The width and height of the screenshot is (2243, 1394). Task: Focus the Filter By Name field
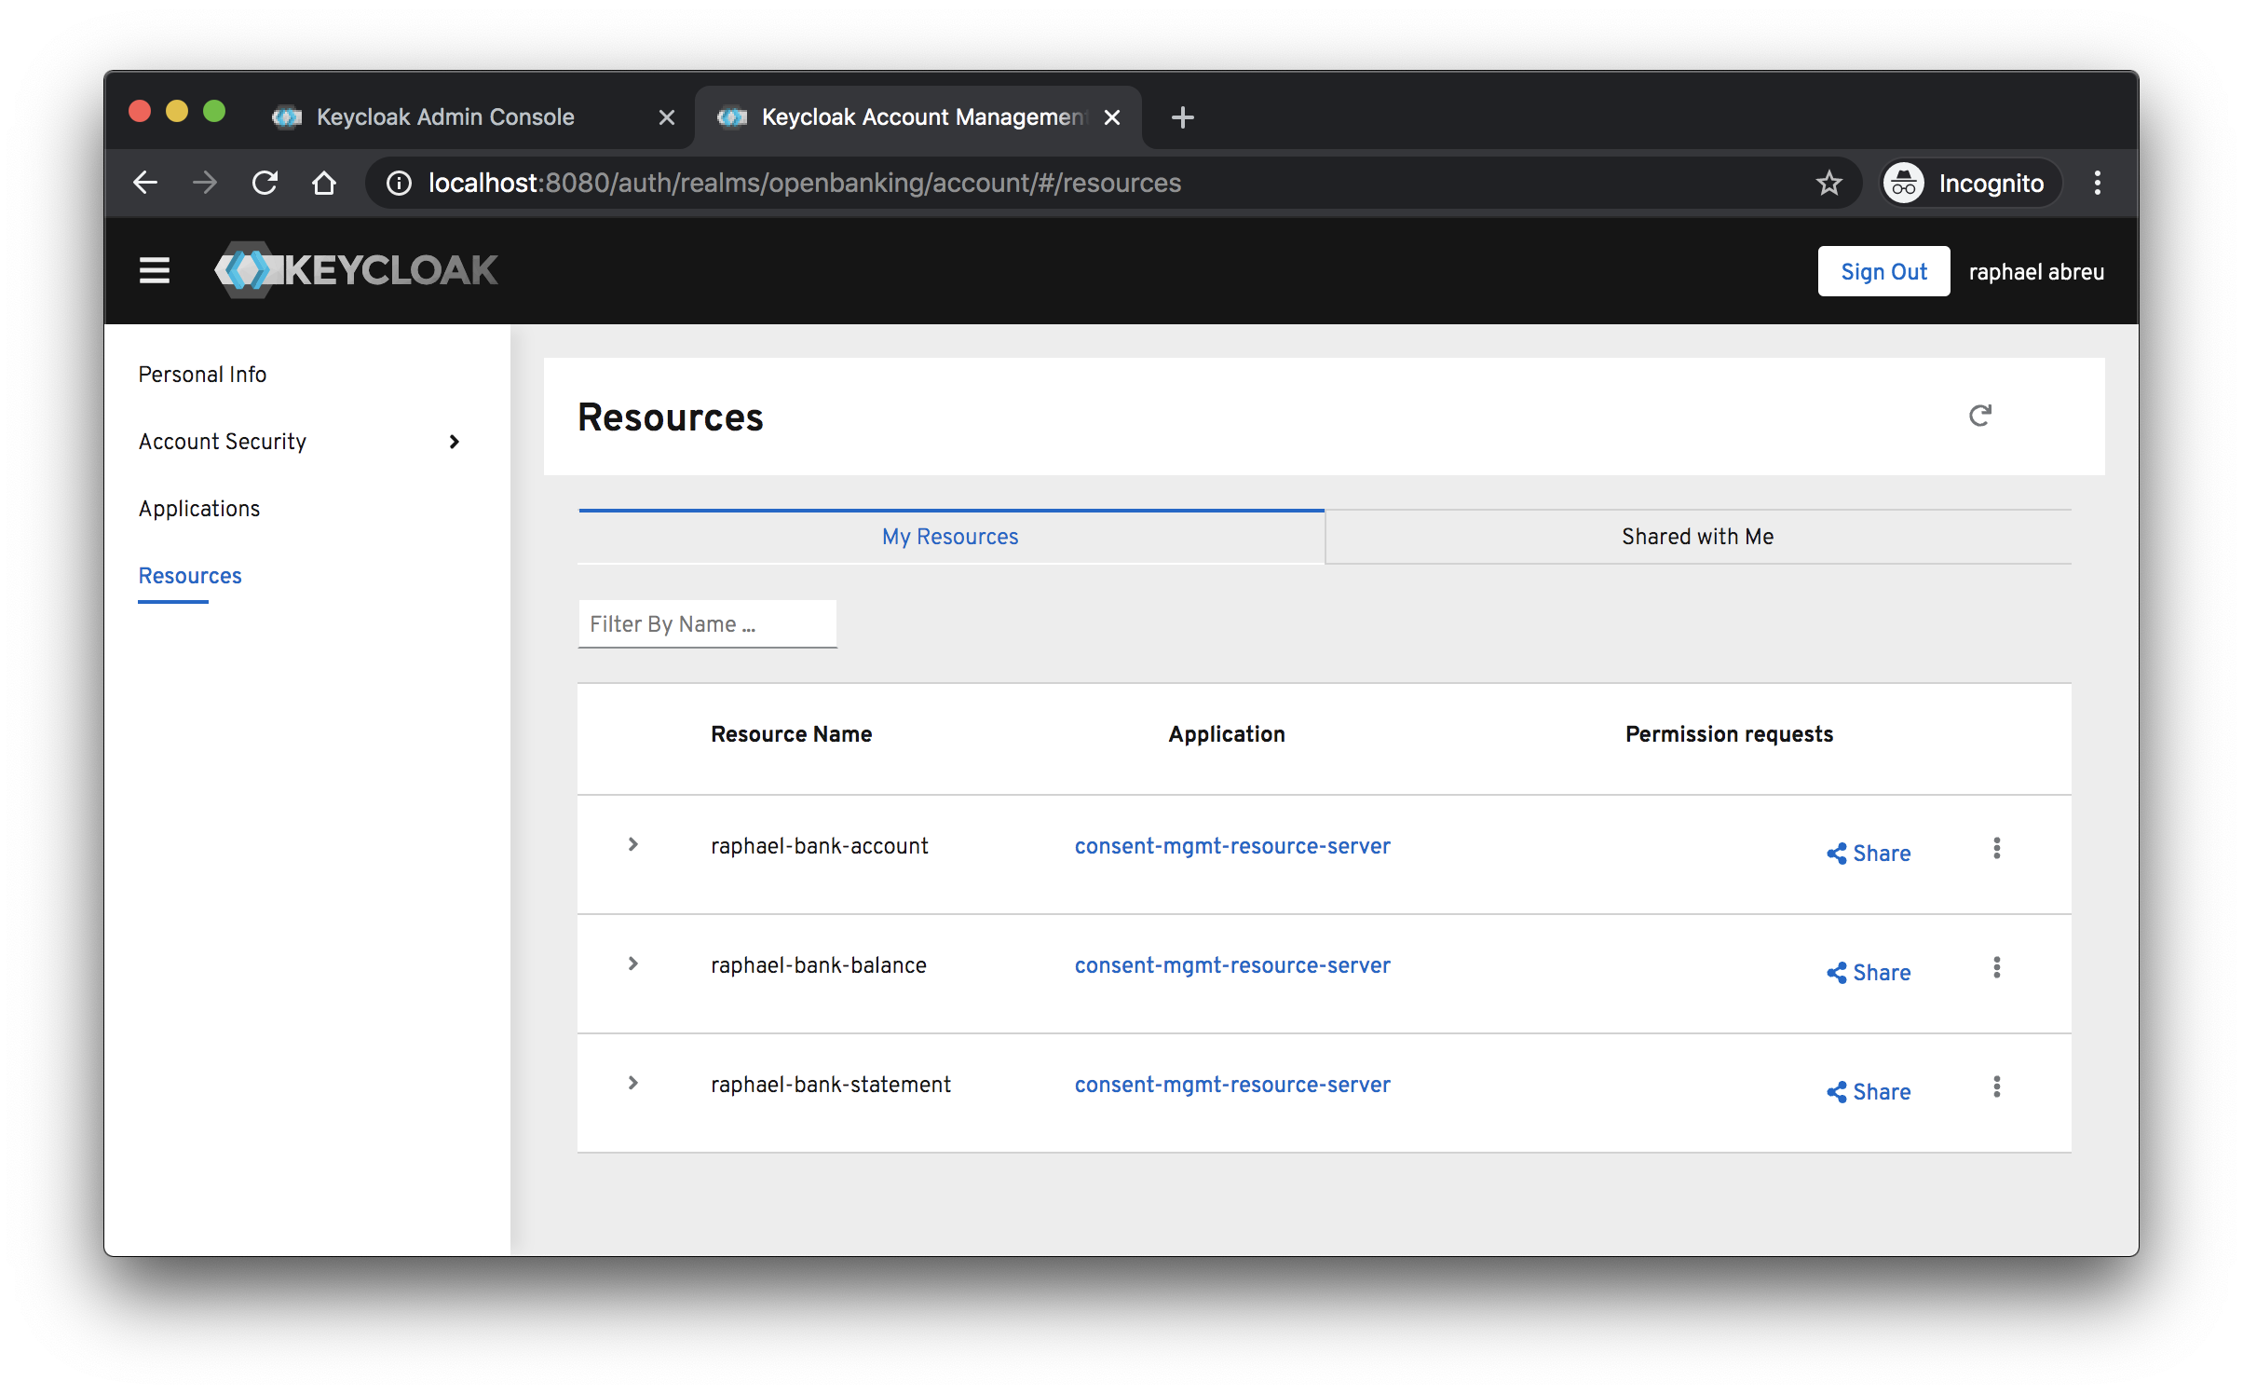tap(706, 624)
